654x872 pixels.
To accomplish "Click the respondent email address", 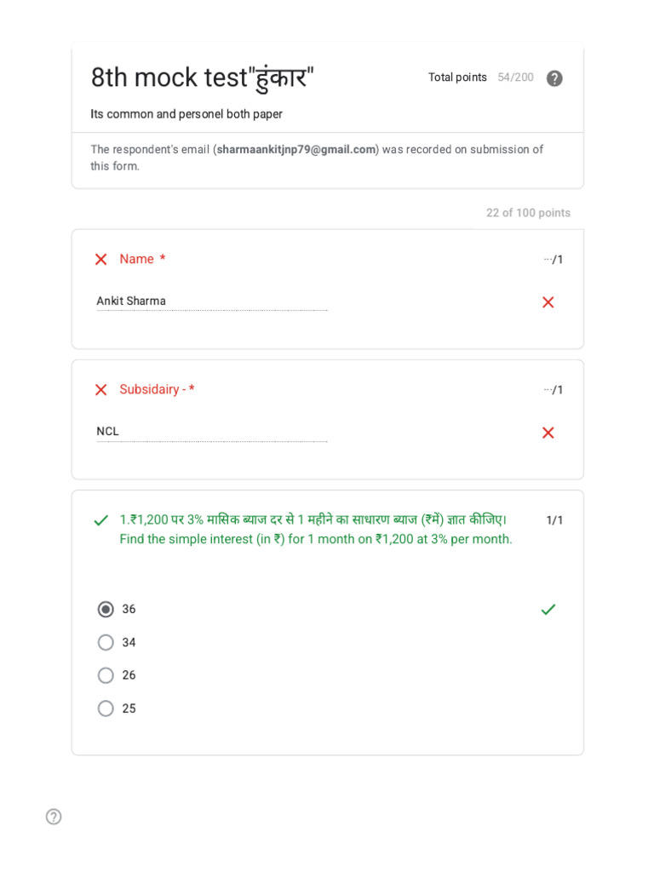I will (296, 150).
